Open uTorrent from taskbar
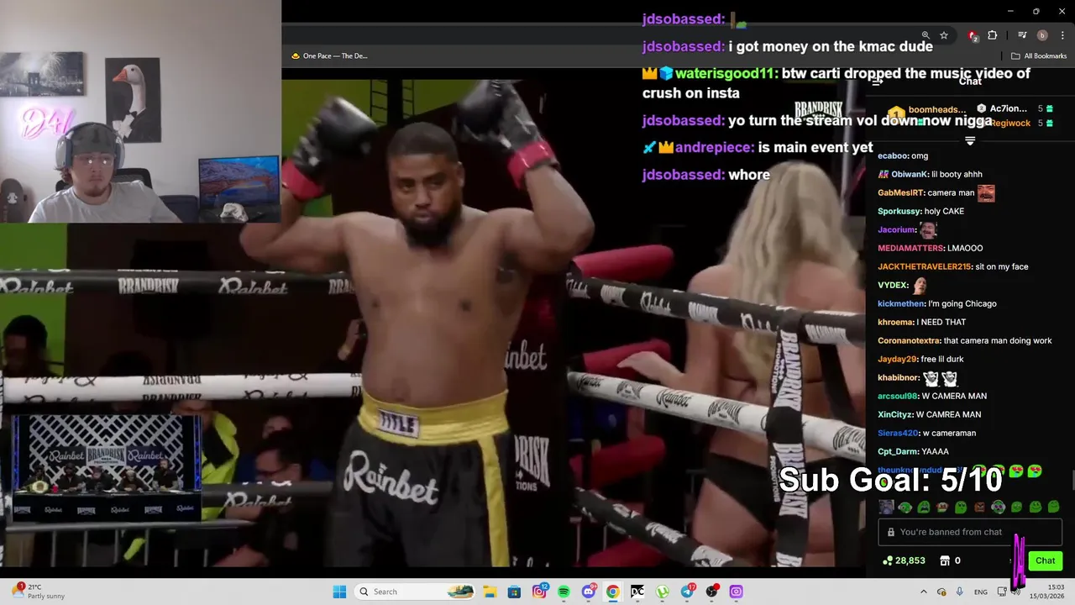 [x=663, y=592]
